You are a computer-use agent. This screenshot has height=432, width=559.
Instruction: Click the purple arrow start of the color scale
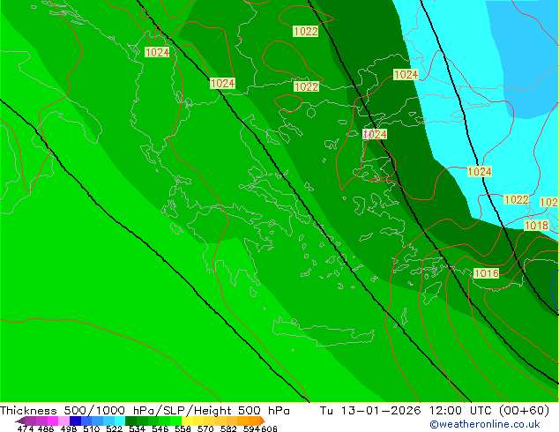(x=20, y=421)
